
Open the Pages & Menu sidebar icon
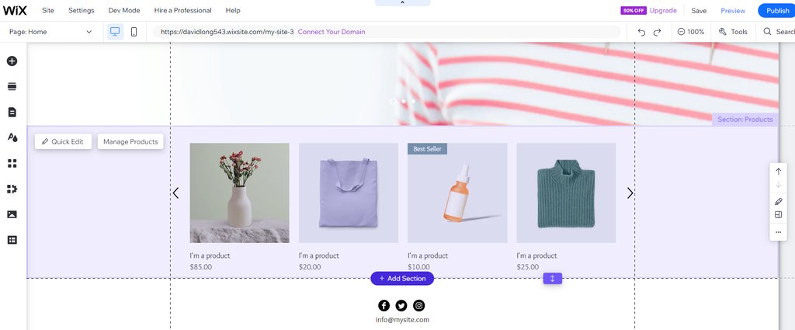[x=12, y=112]
